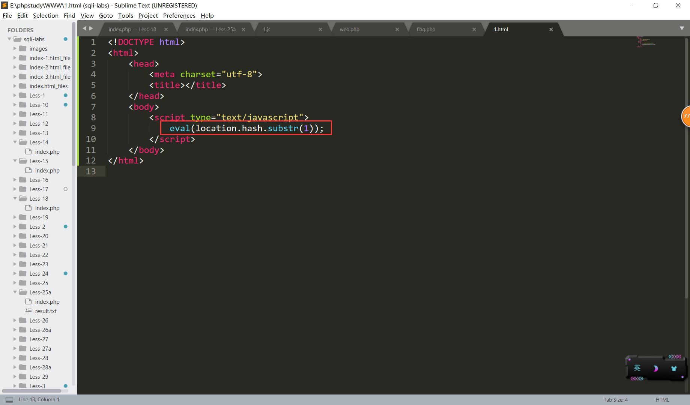Image resolution: width=690 pixels, height=405 pixels.
Task: Close the index.php — Less-18 tab
Action: tap(166, 30)
